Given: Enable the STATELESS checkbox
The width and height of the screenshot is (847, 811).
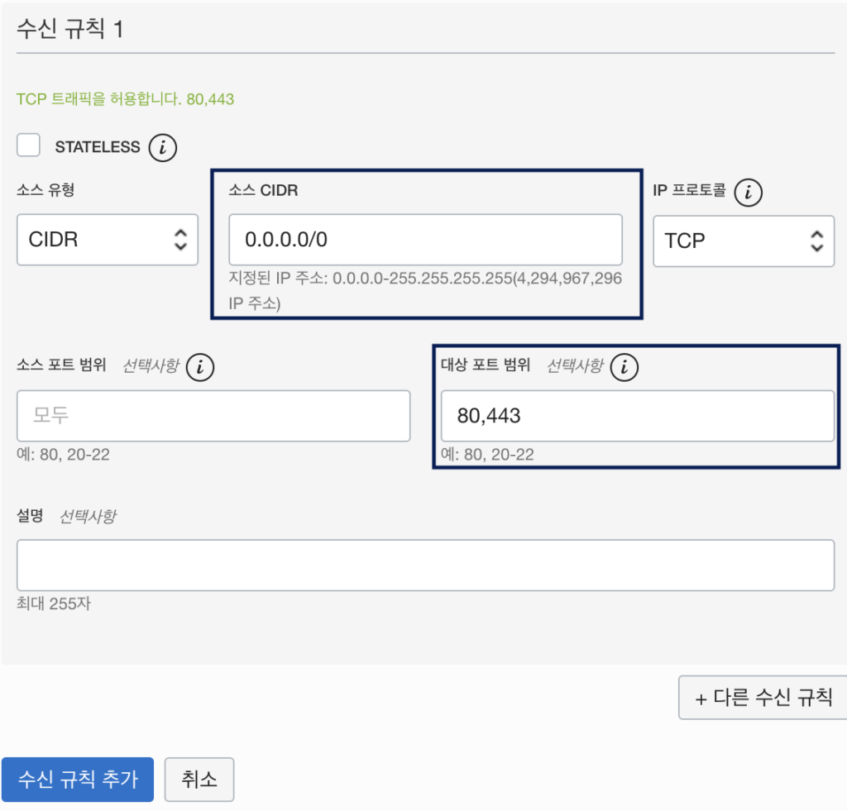Looking at the screenshot, I should [x=28, y=146].
